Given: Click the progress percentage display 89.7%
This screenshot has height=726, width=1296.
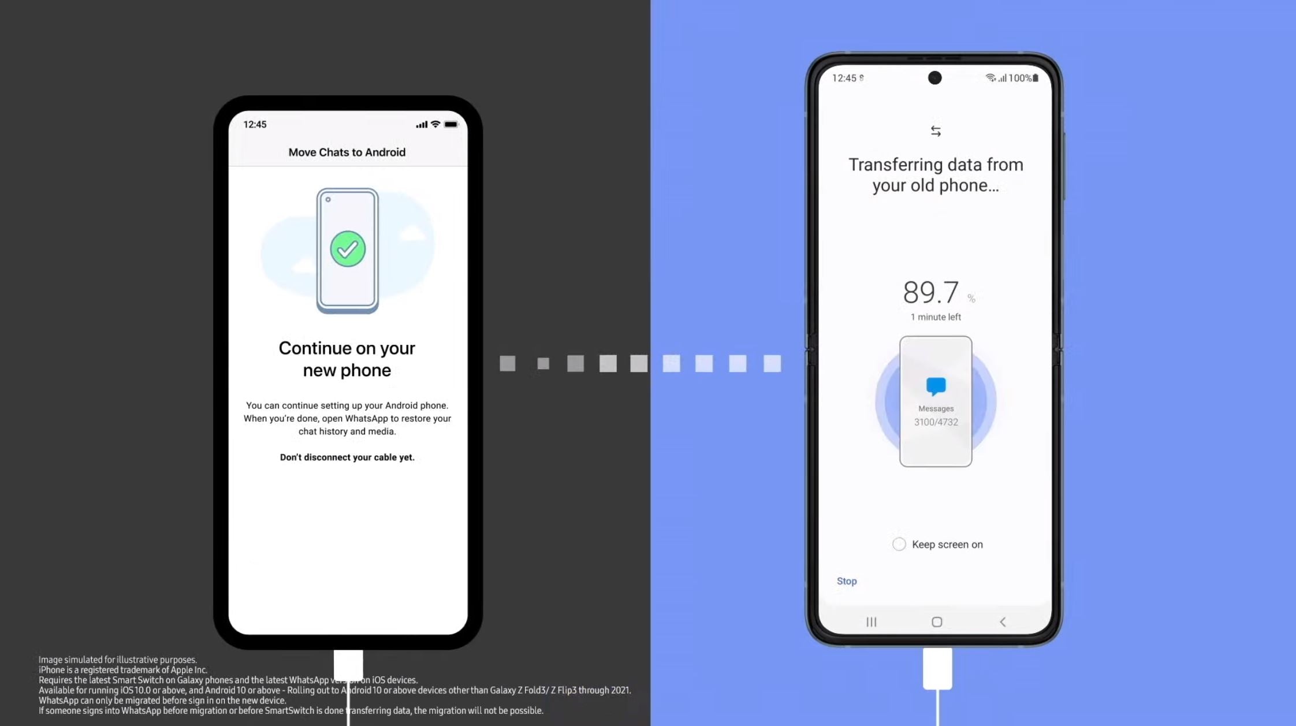Looking at the screenshot, I should (936, 291).
